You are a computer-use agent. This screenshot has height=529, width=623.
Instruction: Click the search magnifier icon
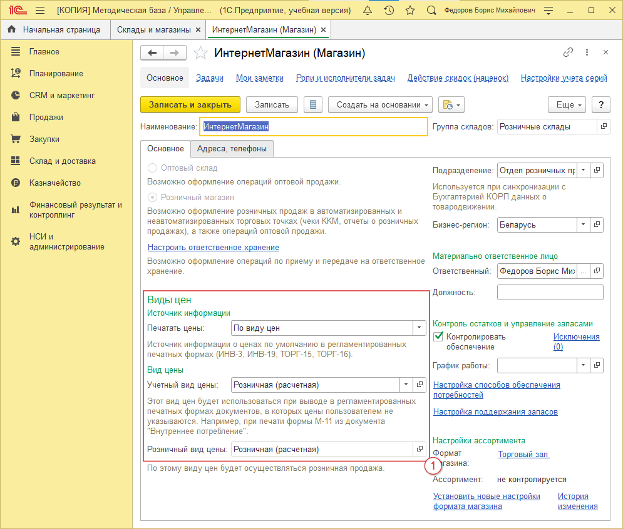(x=431, y=11)
